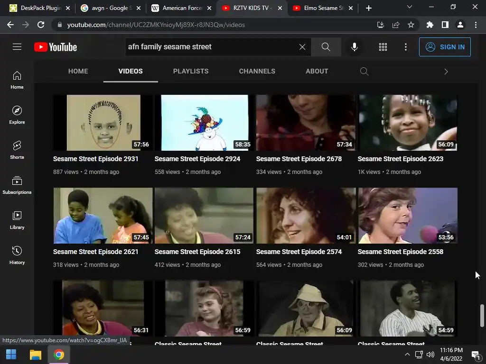Open History in the sidebar
This screenshot has width=486, height=364.
[x=17, y=255]
